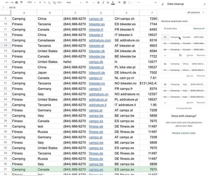The image size is (209, 176).
Task: Open the text color picker
Action: [x=113, y=2]
